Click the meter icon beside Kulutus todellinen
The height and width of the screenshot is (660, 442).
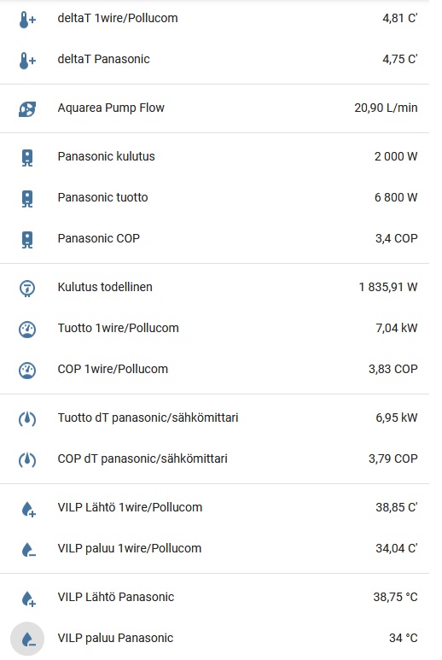click(27, 289)
